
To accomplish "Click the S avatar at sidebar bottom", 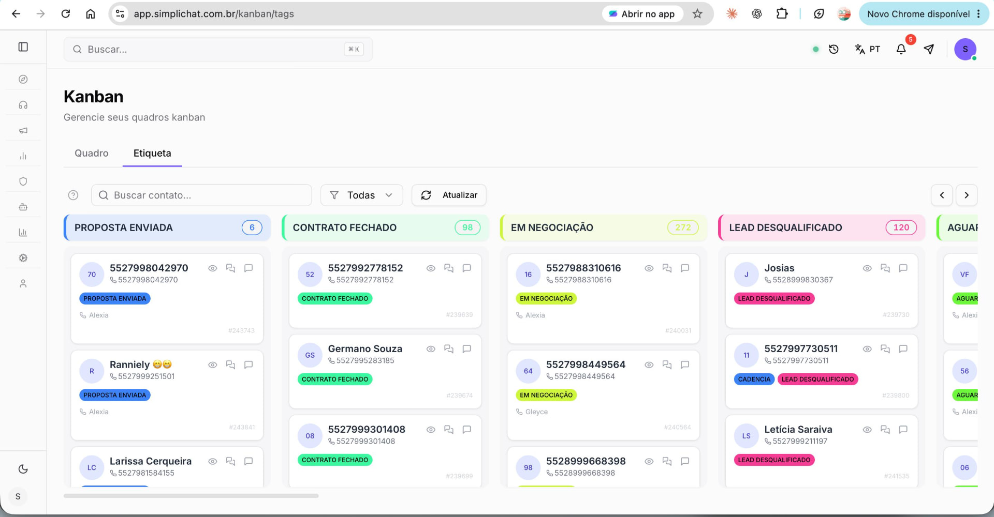I will (18, 496).
